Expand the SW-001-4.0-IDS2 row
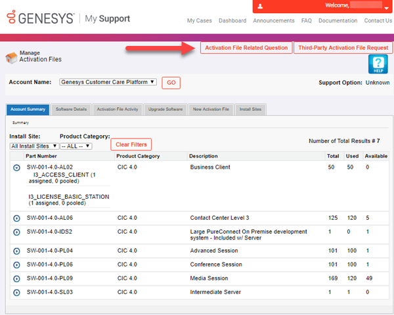394x315 pixels. click(x=16, y=232)
